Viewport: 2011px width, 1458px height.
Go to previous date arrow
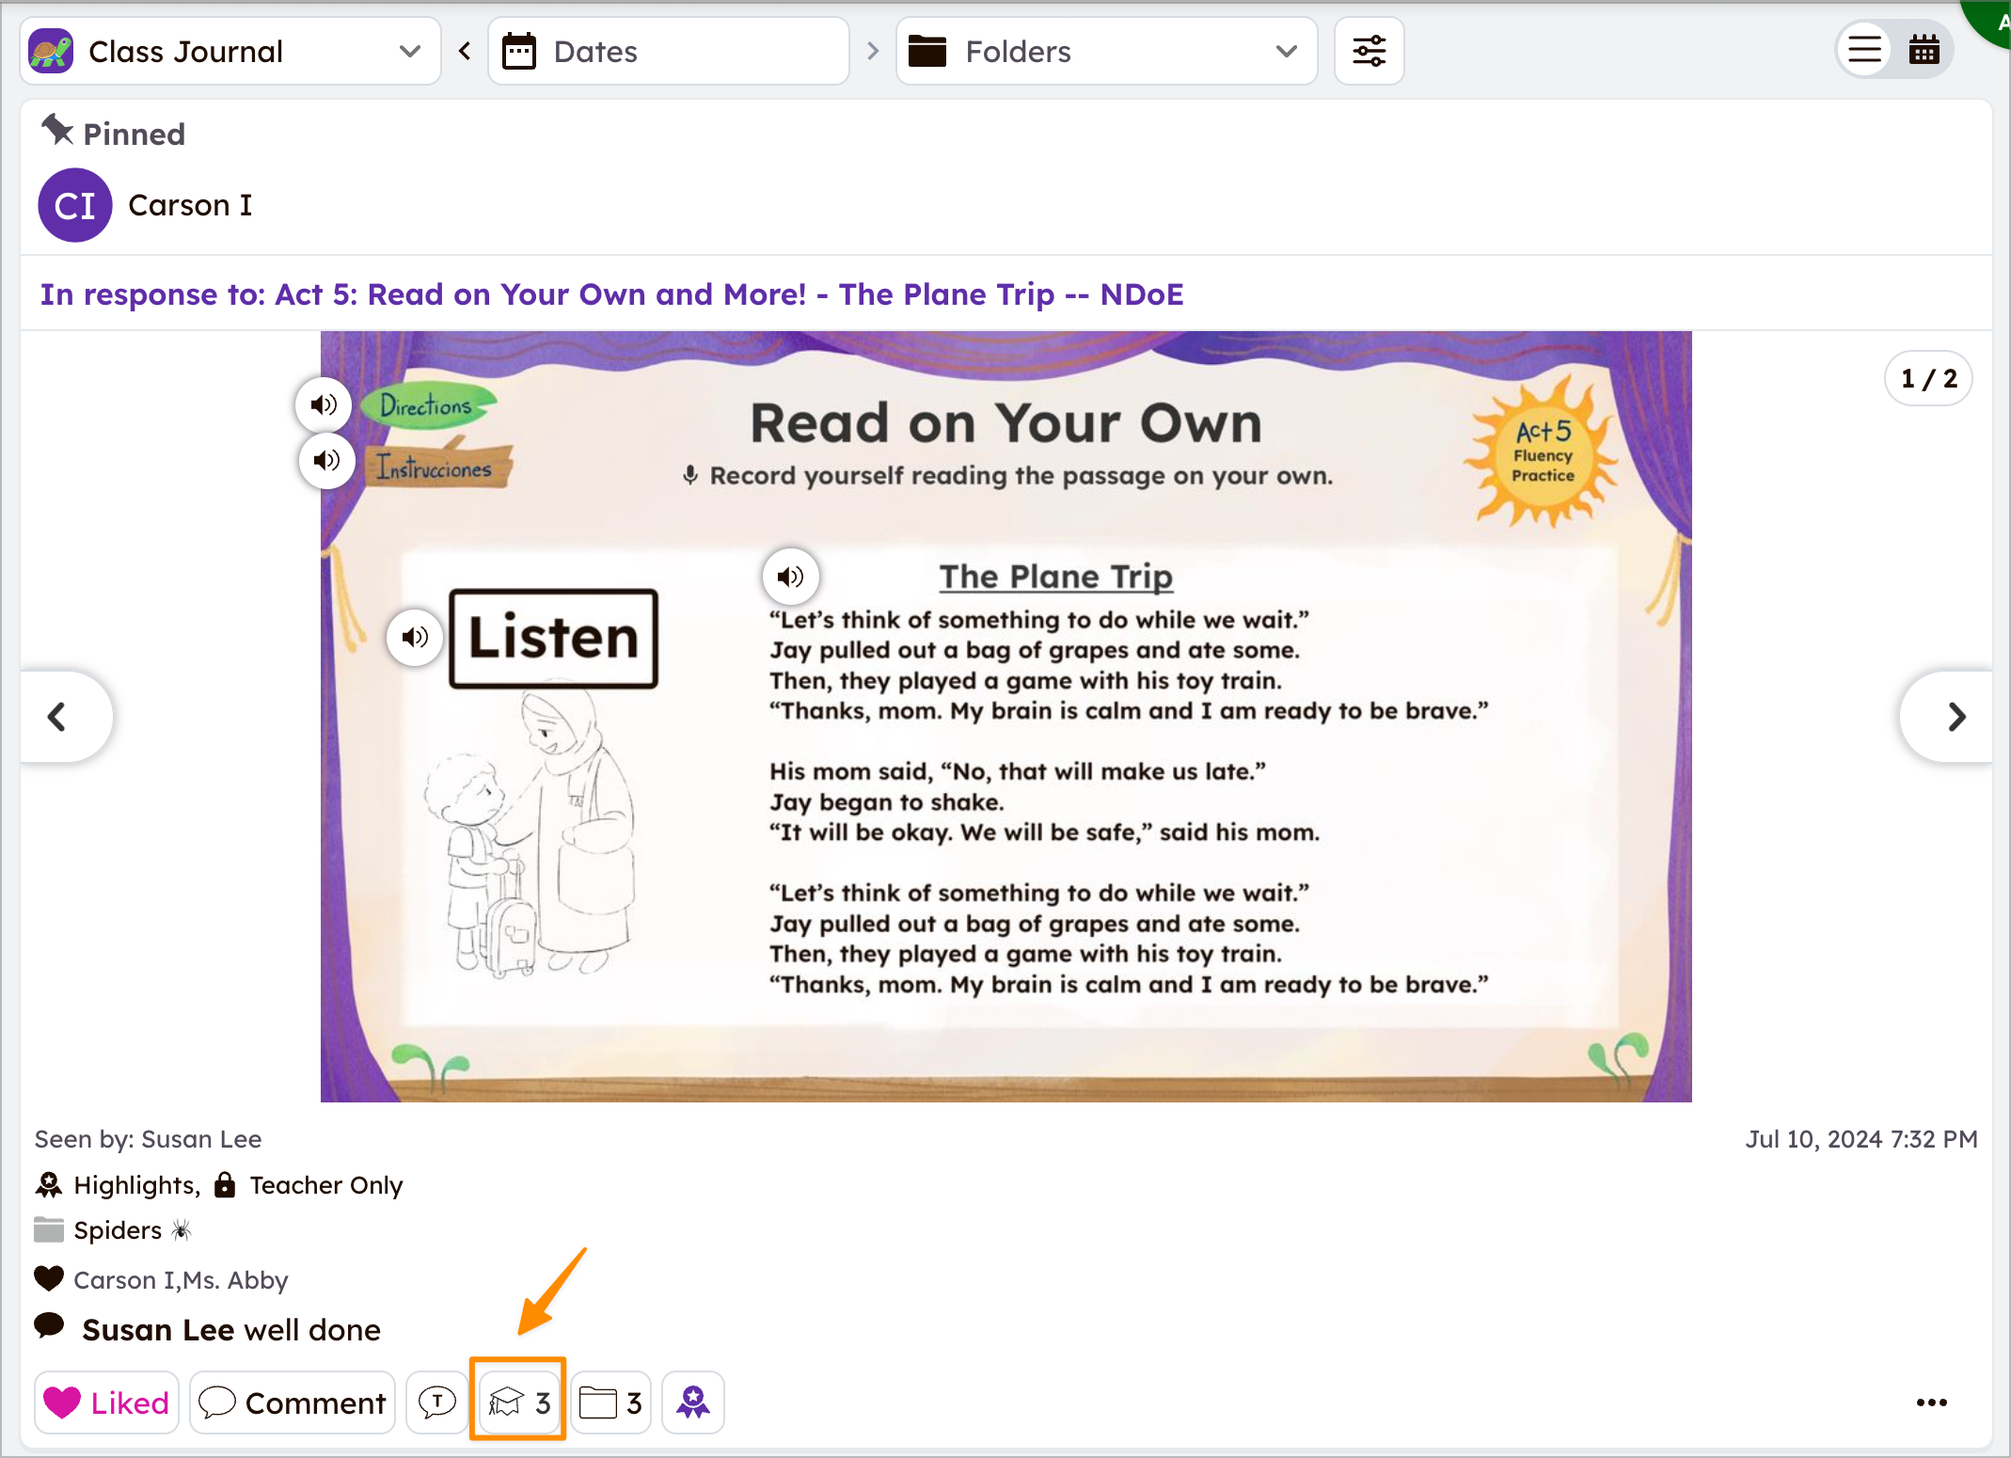465,51
